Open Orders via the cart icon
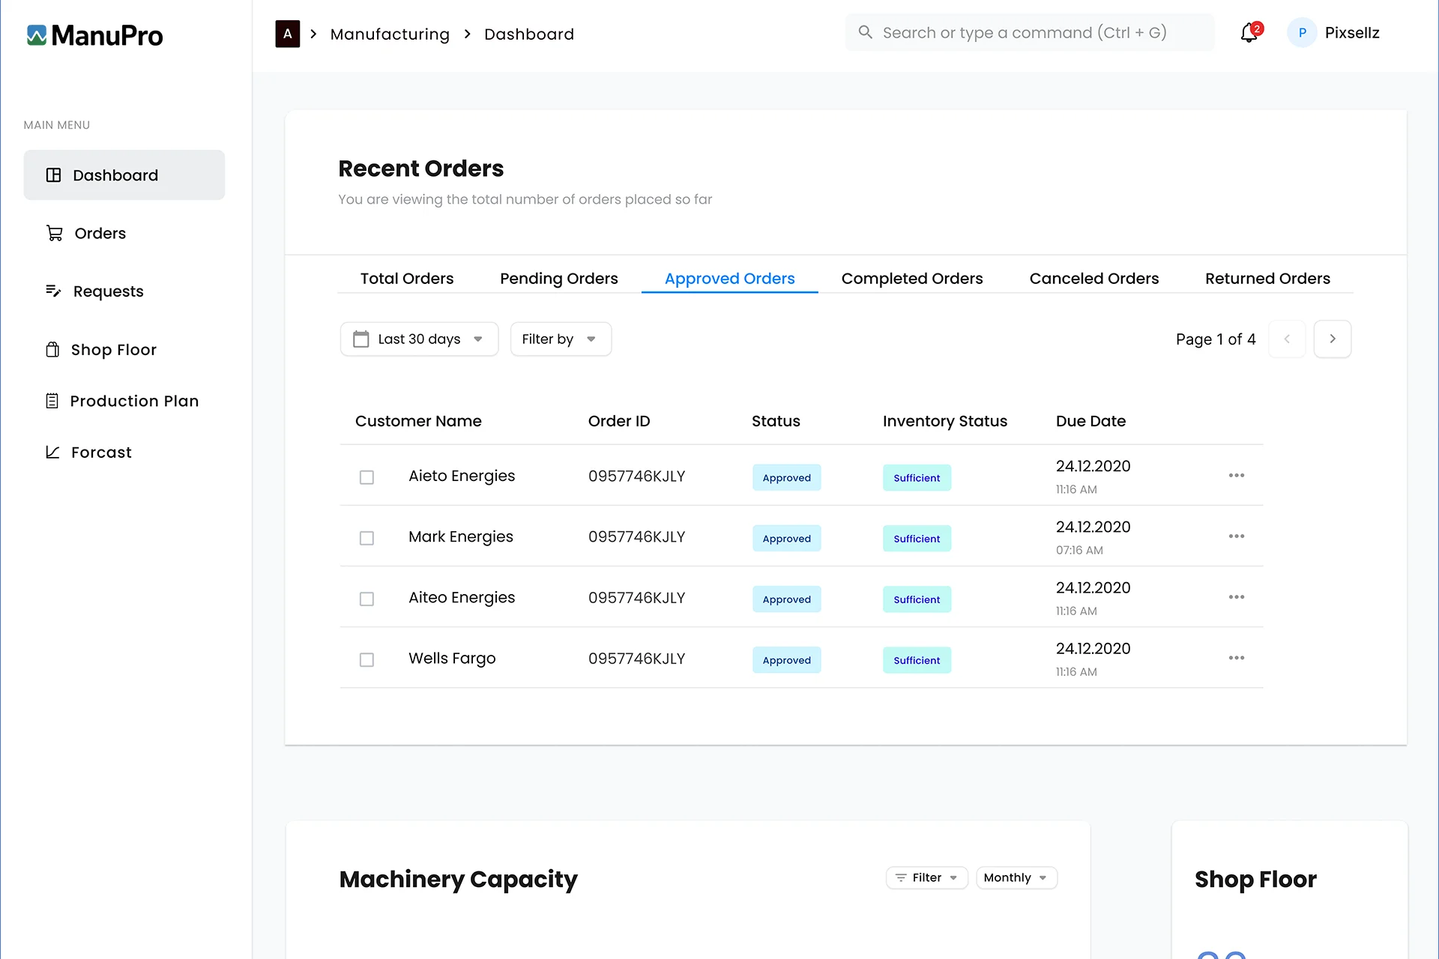The image size is (1439, 959). [x=55, y=233]
